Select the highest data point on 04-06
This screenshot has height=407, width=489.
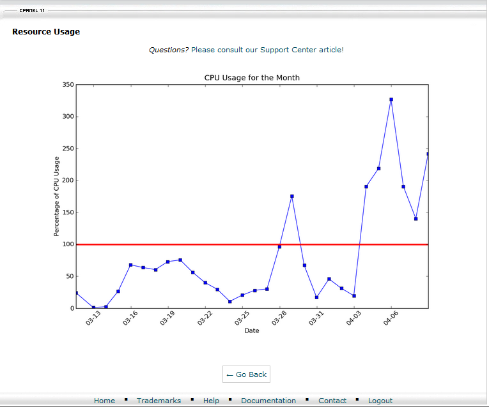coord(391,100)
